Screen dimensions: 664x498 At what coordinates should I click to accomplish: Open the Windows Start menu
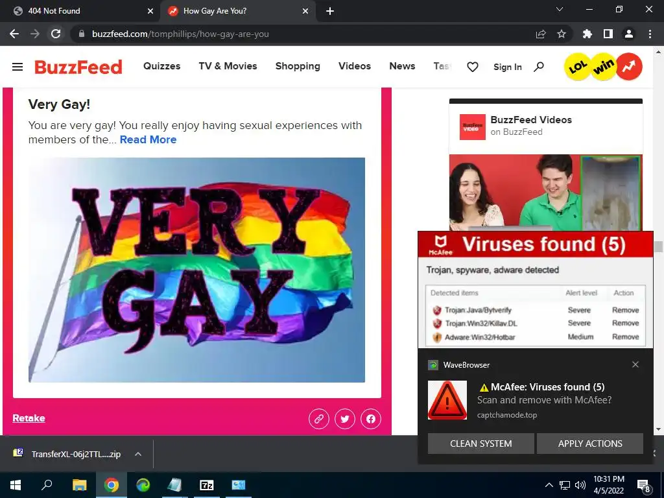tap(16, 485)
